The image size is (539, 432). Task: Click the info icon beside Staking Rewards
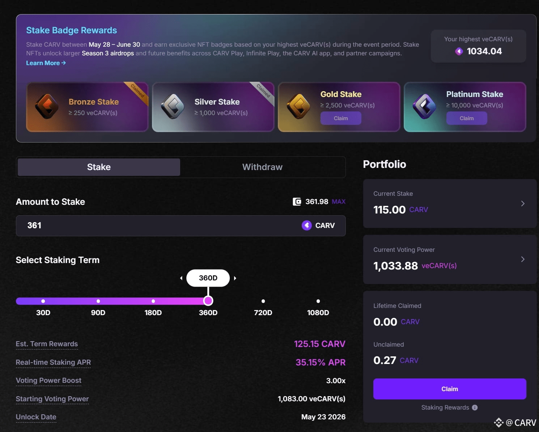(x=475, y=407)
